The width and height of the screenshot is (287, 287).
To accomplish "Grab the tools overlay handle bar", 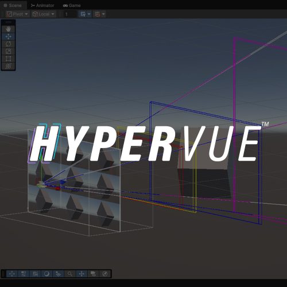I will click(8, 22).
